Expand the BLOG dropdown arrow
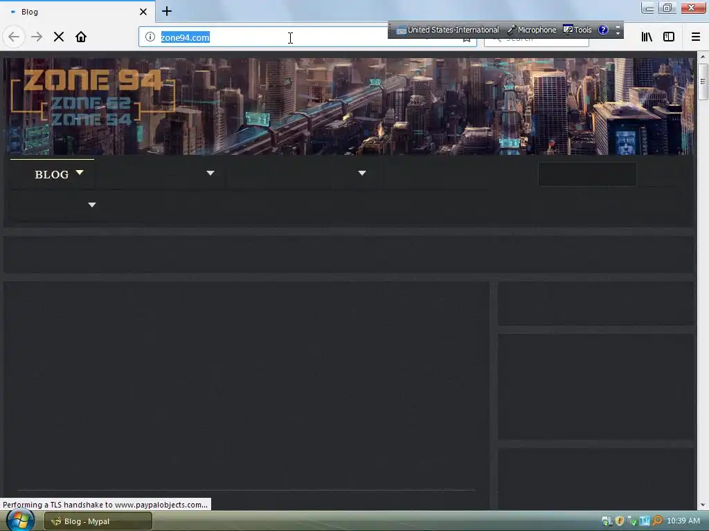Viewport: 709px width, 531px height. click(80, 172)
